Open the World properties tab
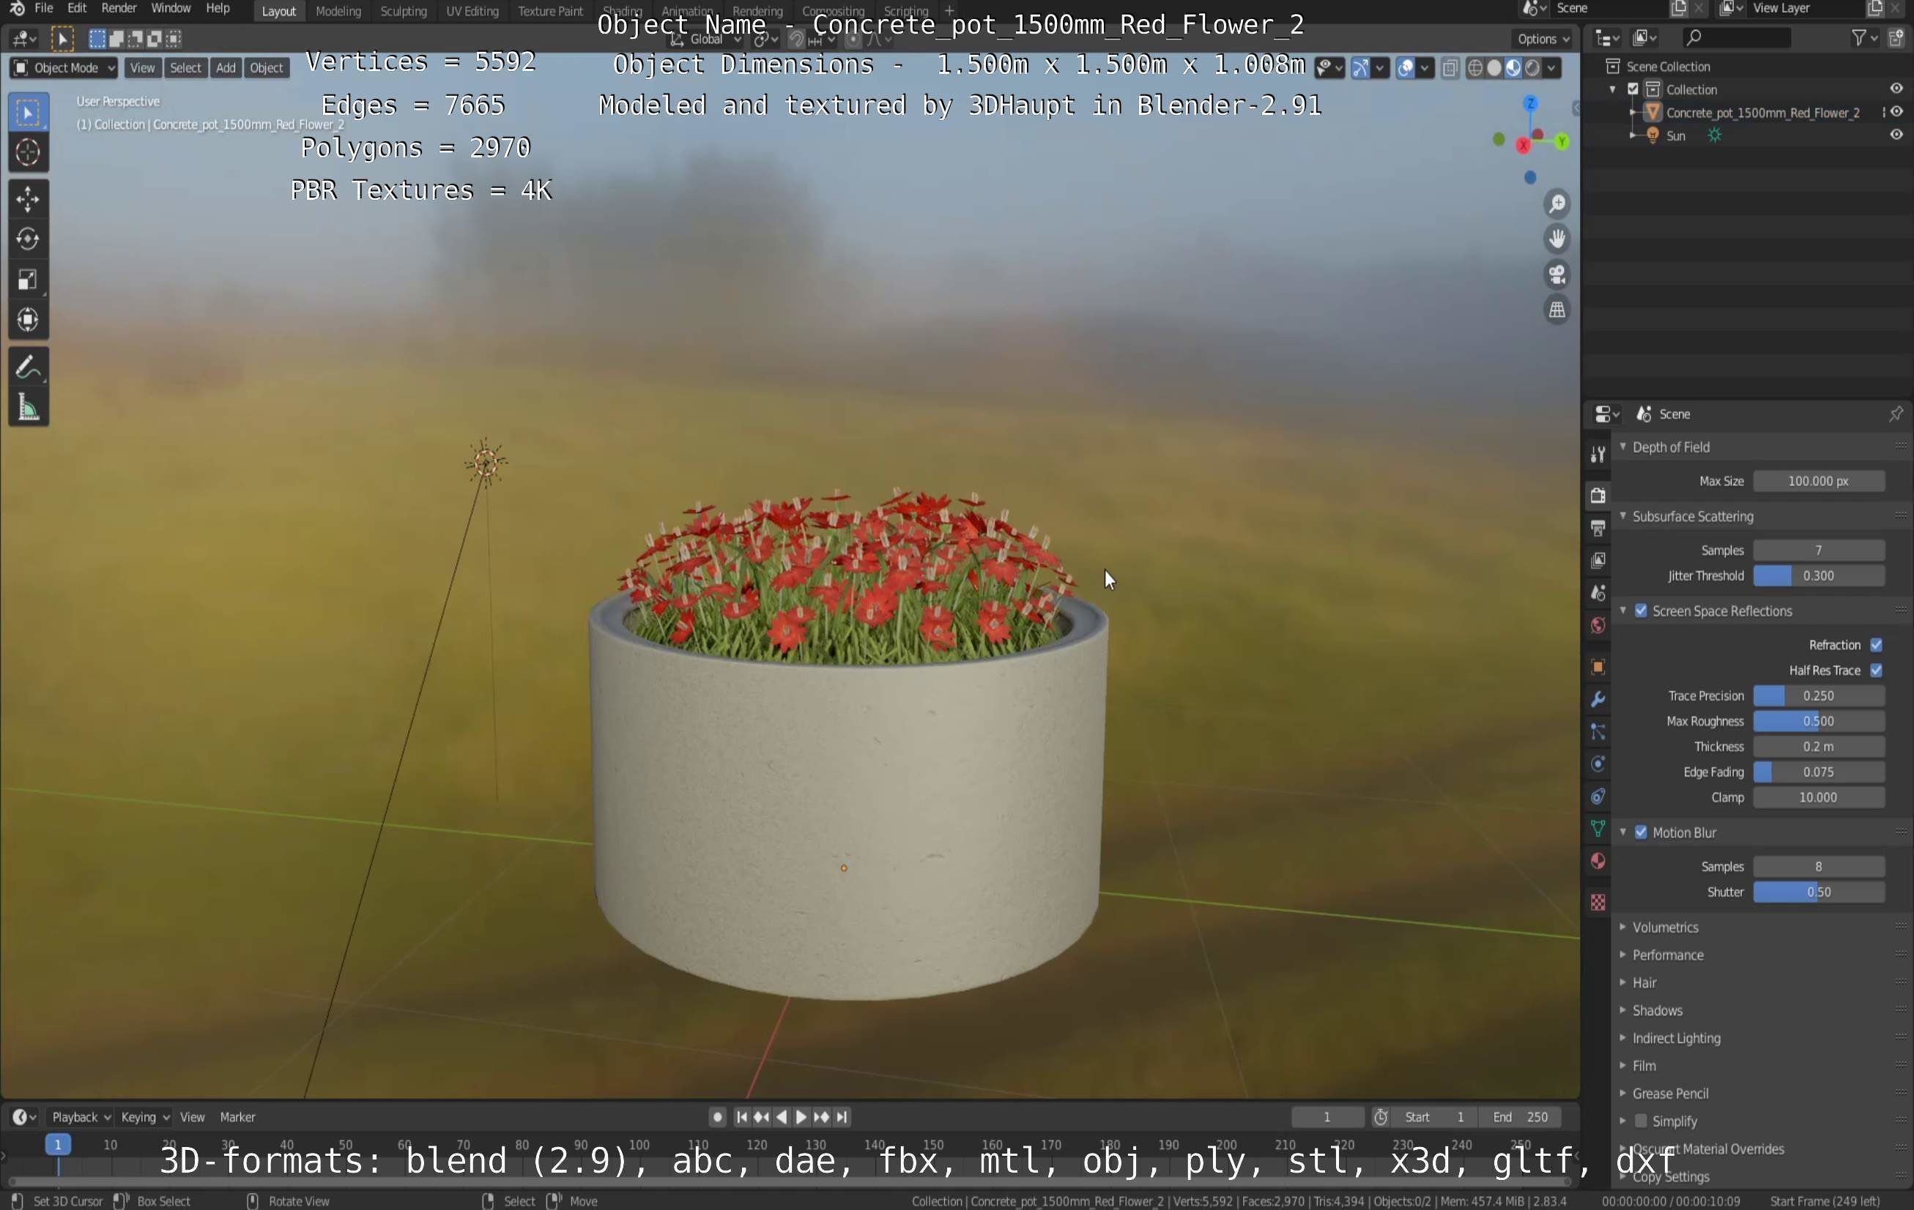 [1598, 625]
